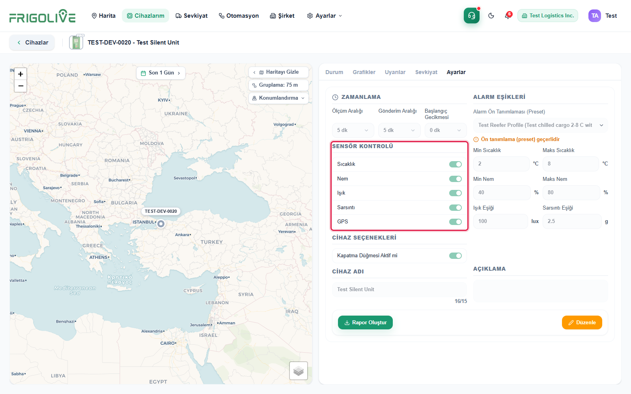The width and height of the screenshot is (631, 394).
Task: Click the Frigolive logo
Action: pyautogui.click(x=42, y=16)
